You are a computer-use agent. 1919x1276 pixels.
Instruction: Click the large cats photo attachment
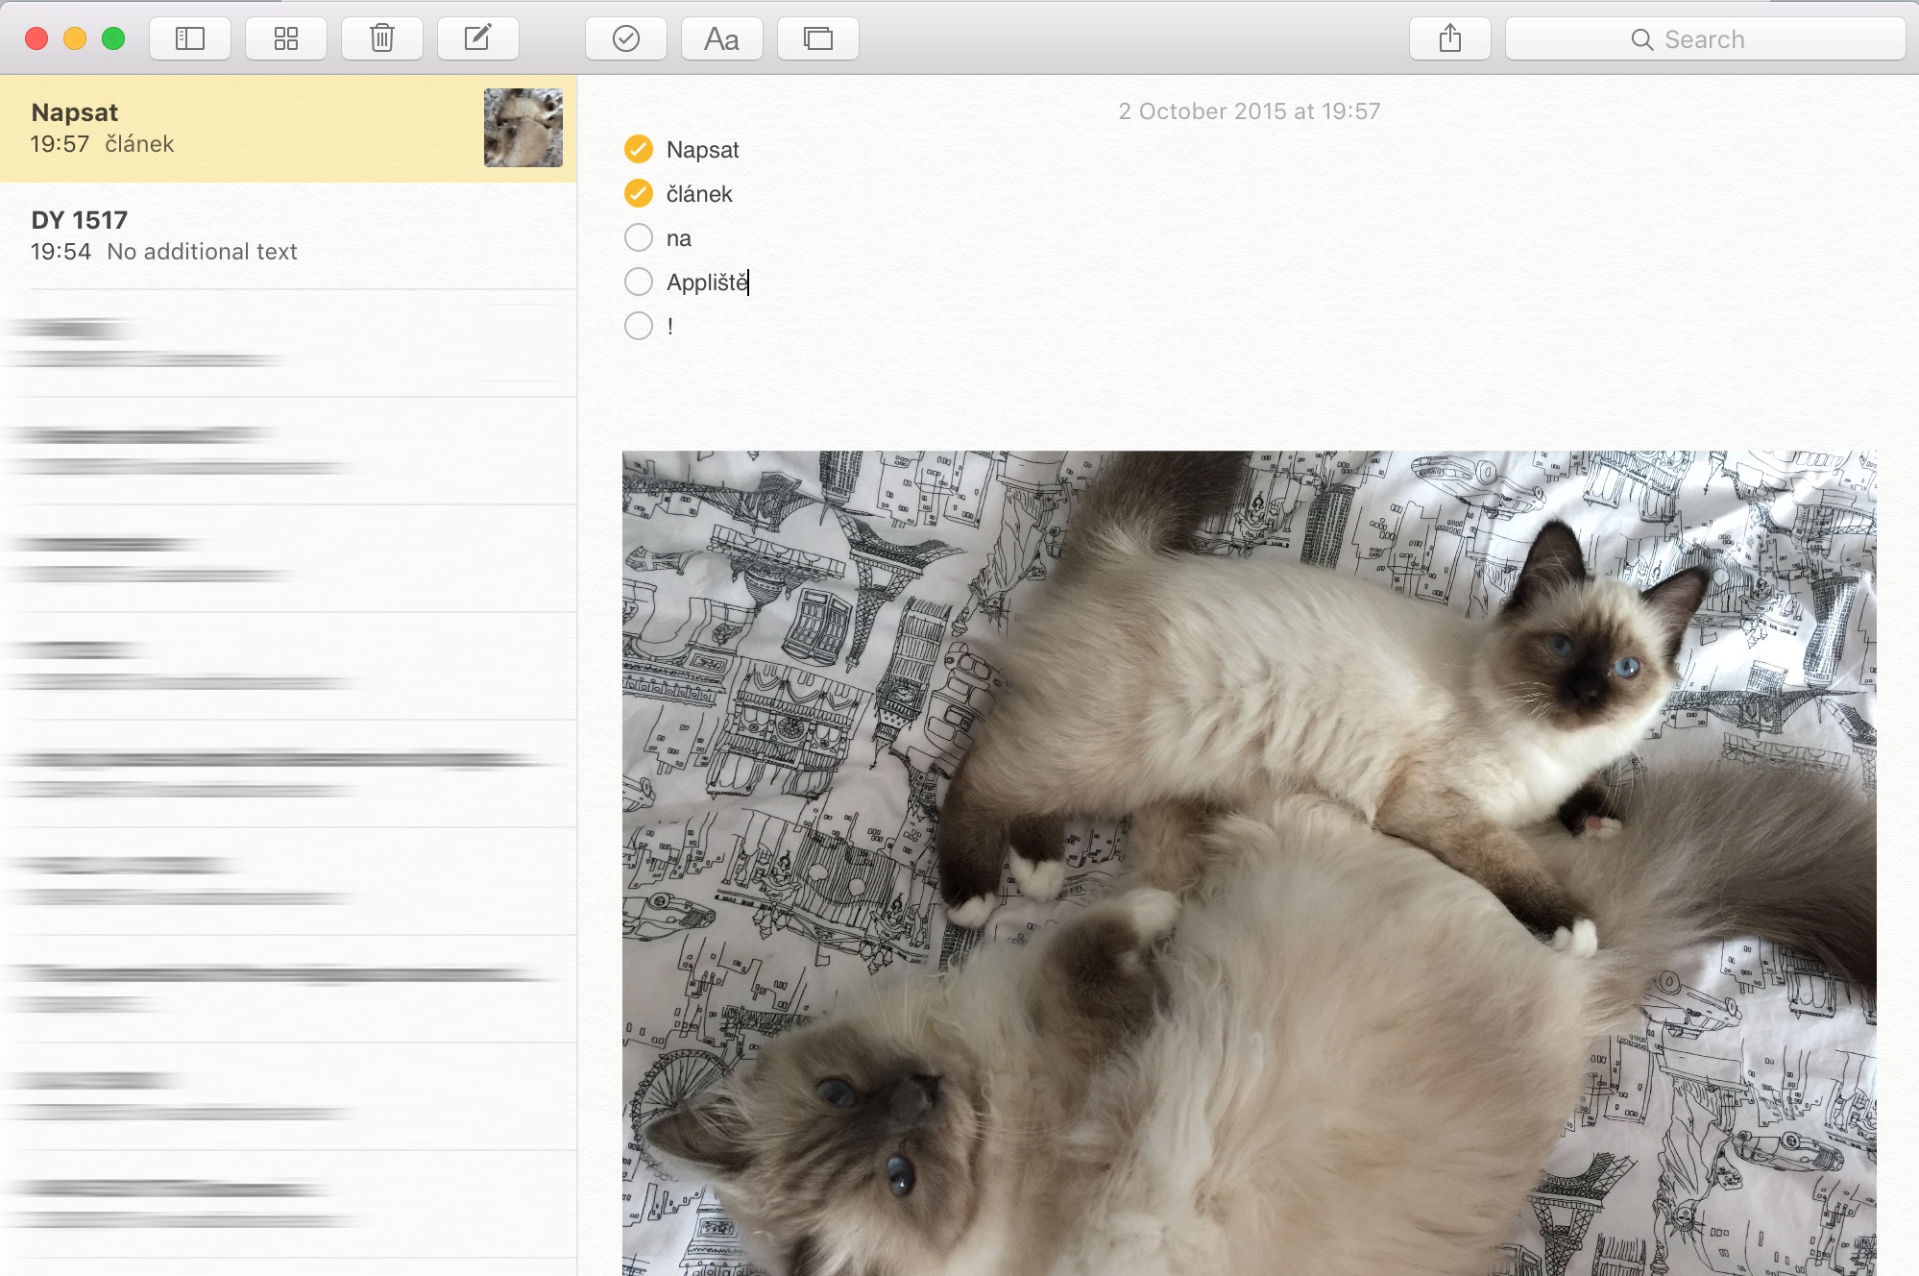point(1249,863)
